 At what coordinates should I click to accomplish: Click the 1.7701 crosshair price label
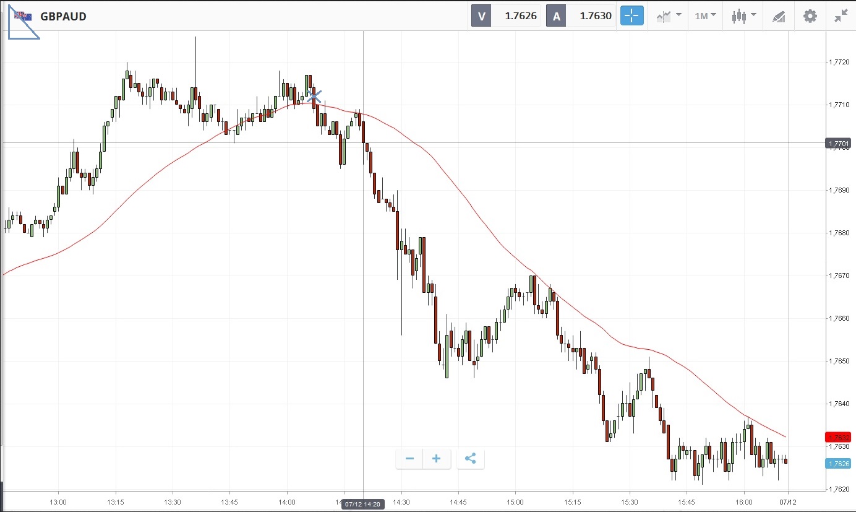tap(838, 144)
